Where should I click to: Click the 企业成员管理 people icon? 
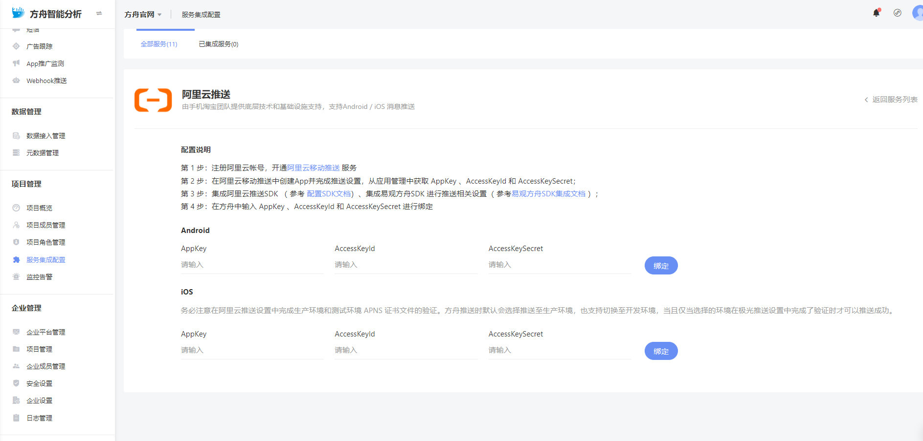[16, 366]
